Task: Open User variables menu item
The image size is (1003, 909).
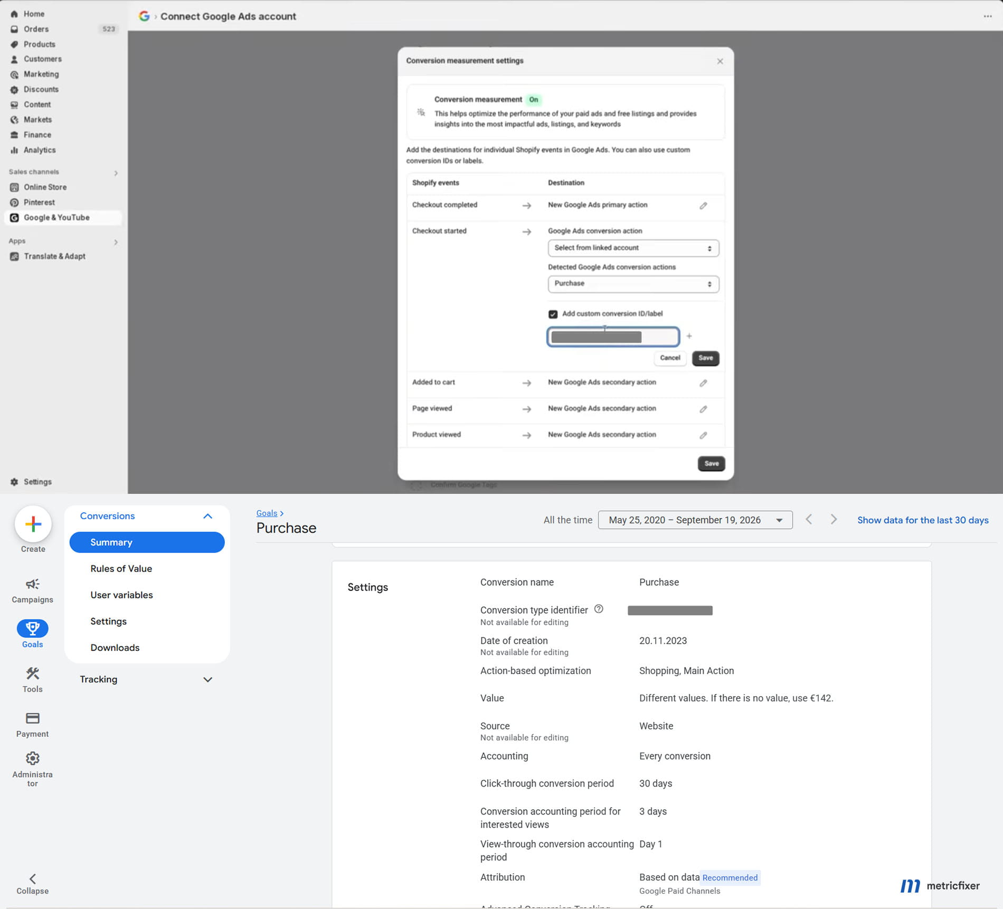Action: tap(121, 595)
